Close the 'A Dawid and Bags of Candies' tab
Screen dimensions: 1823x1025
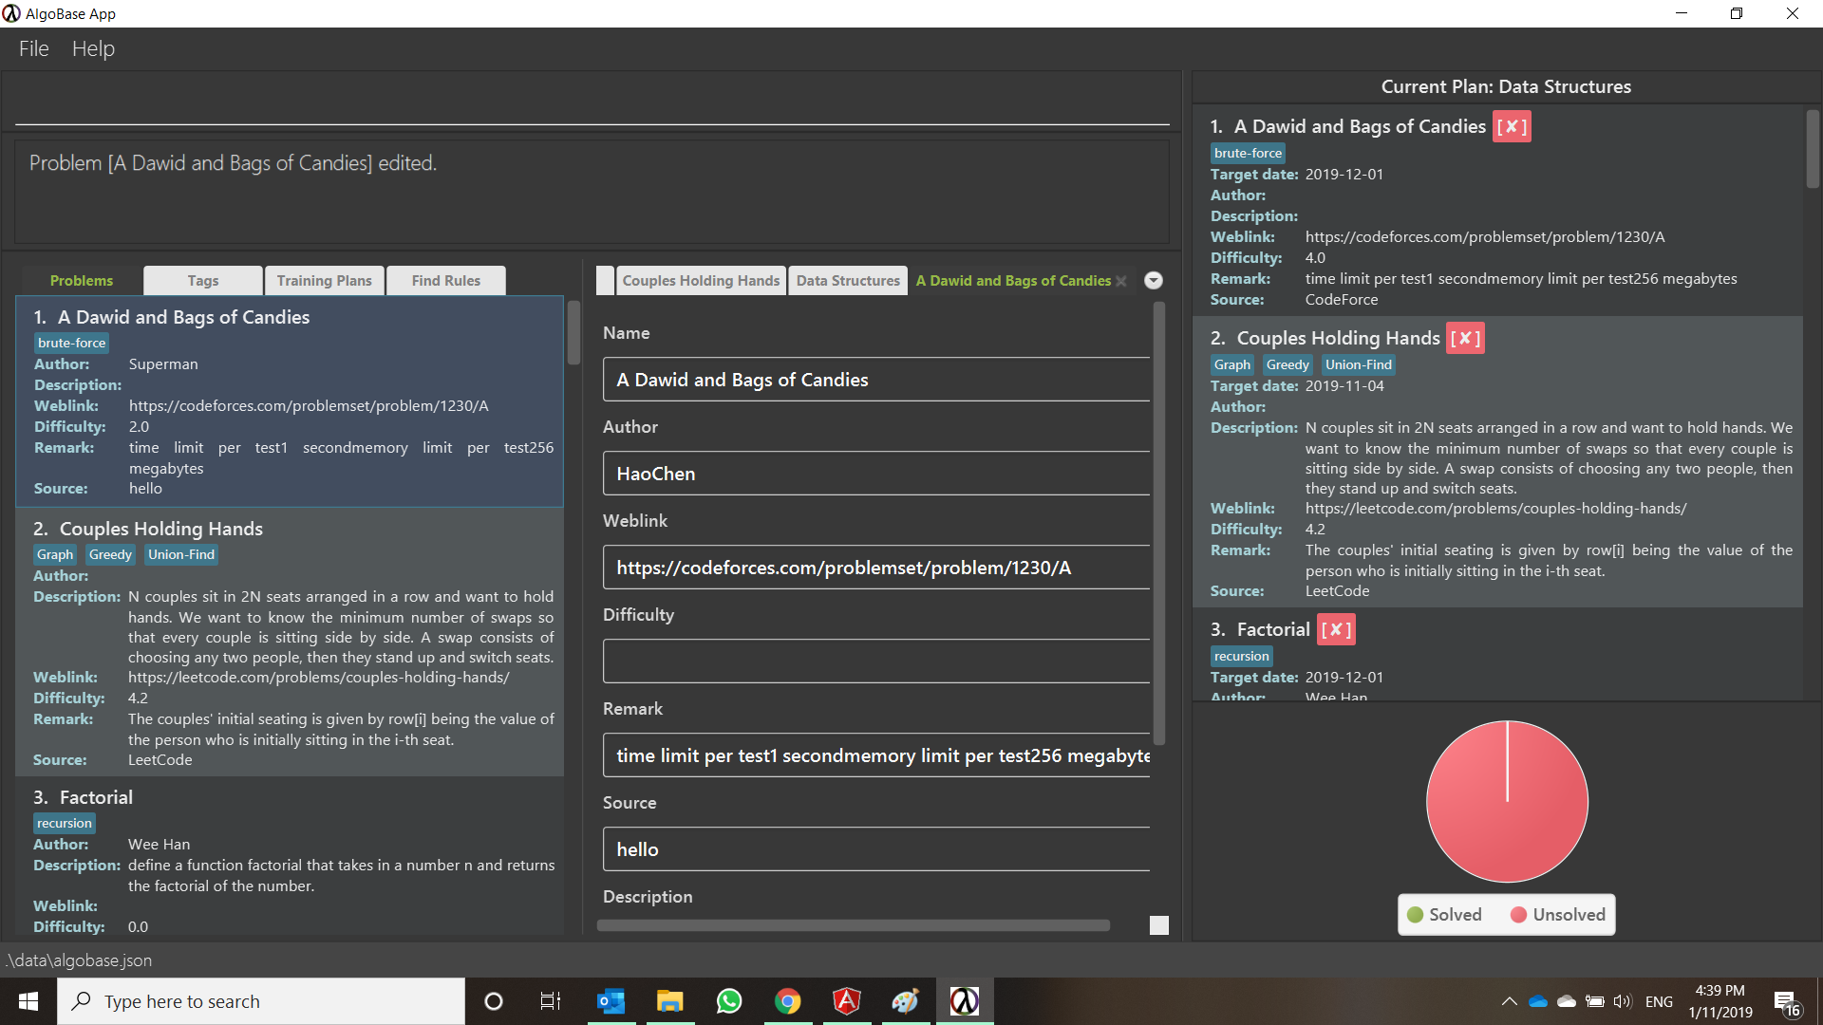[1121, 281]
